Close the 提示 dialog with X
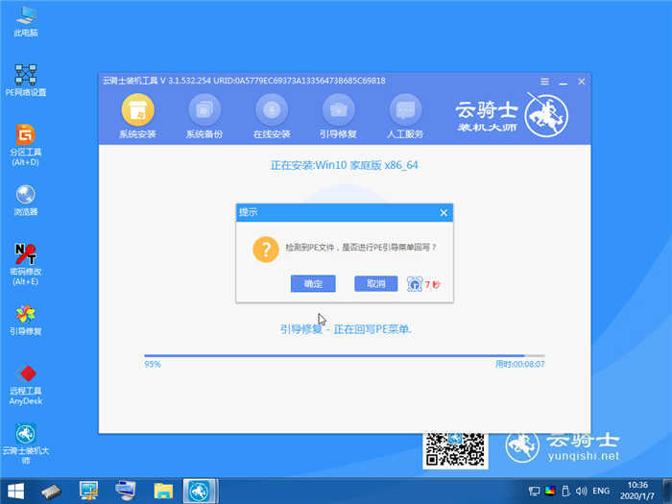Screen dimensions: 672x504 click(443, 212)
